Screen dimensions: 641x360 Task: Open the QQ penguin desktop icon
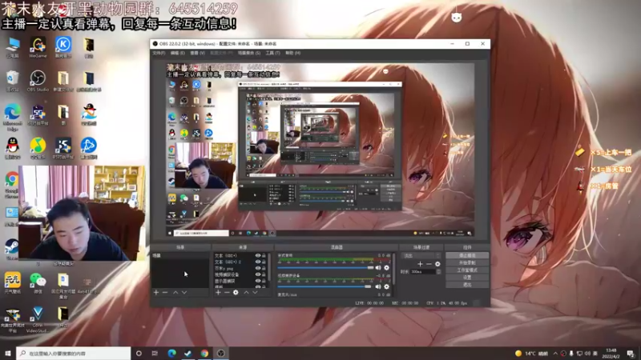pos(12,148)
